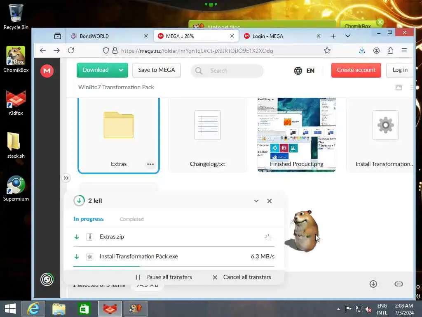Close the BonziWORLD tab

point(145,36)
